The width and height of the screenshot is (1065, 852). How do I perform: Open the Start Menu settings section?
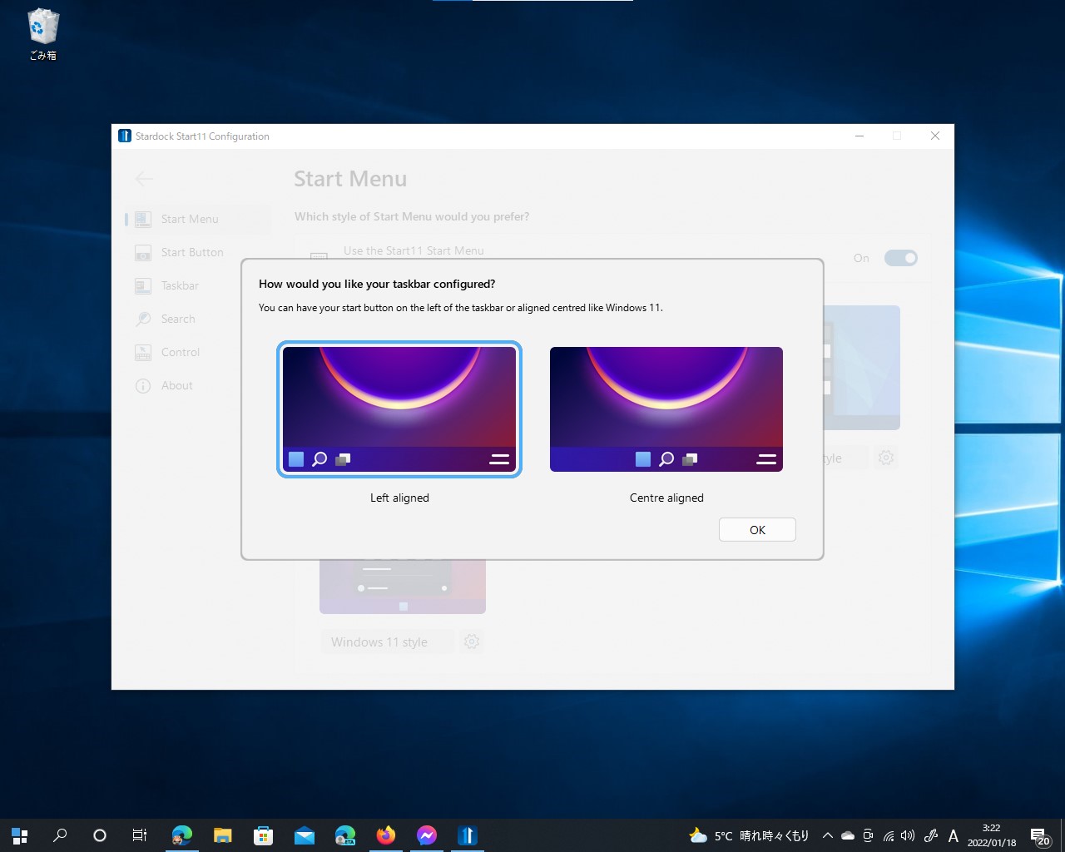(x=198, y=219)
